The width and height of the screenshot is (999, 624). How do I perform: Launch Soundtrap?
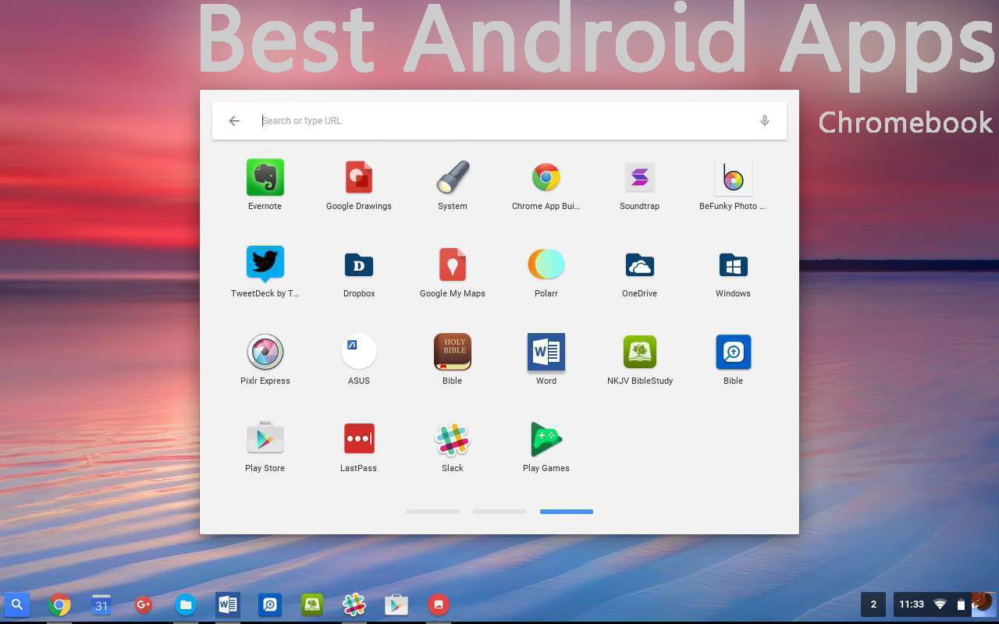(x=640, y=177)
